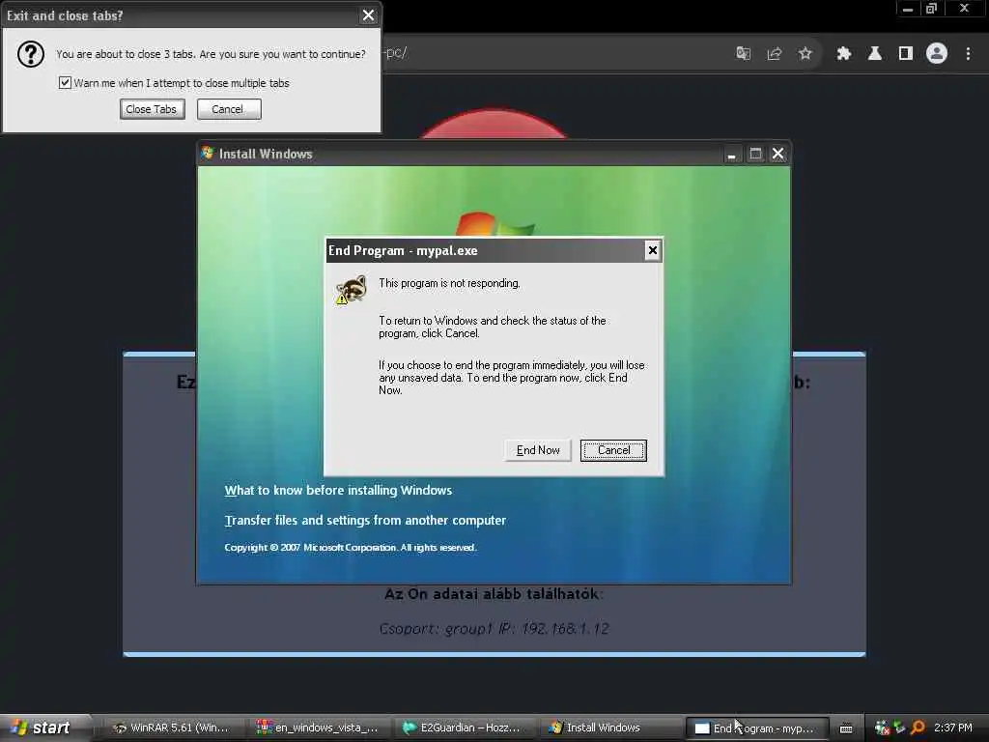Click the green network tray icon
The width and height of the screenshot is (989, 742).
pyautogui.click(x=900, y=728)
